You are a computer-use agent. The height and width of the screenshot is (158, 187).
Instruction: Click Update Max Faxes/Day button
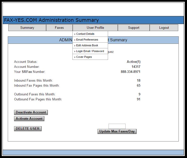(117, 131)
